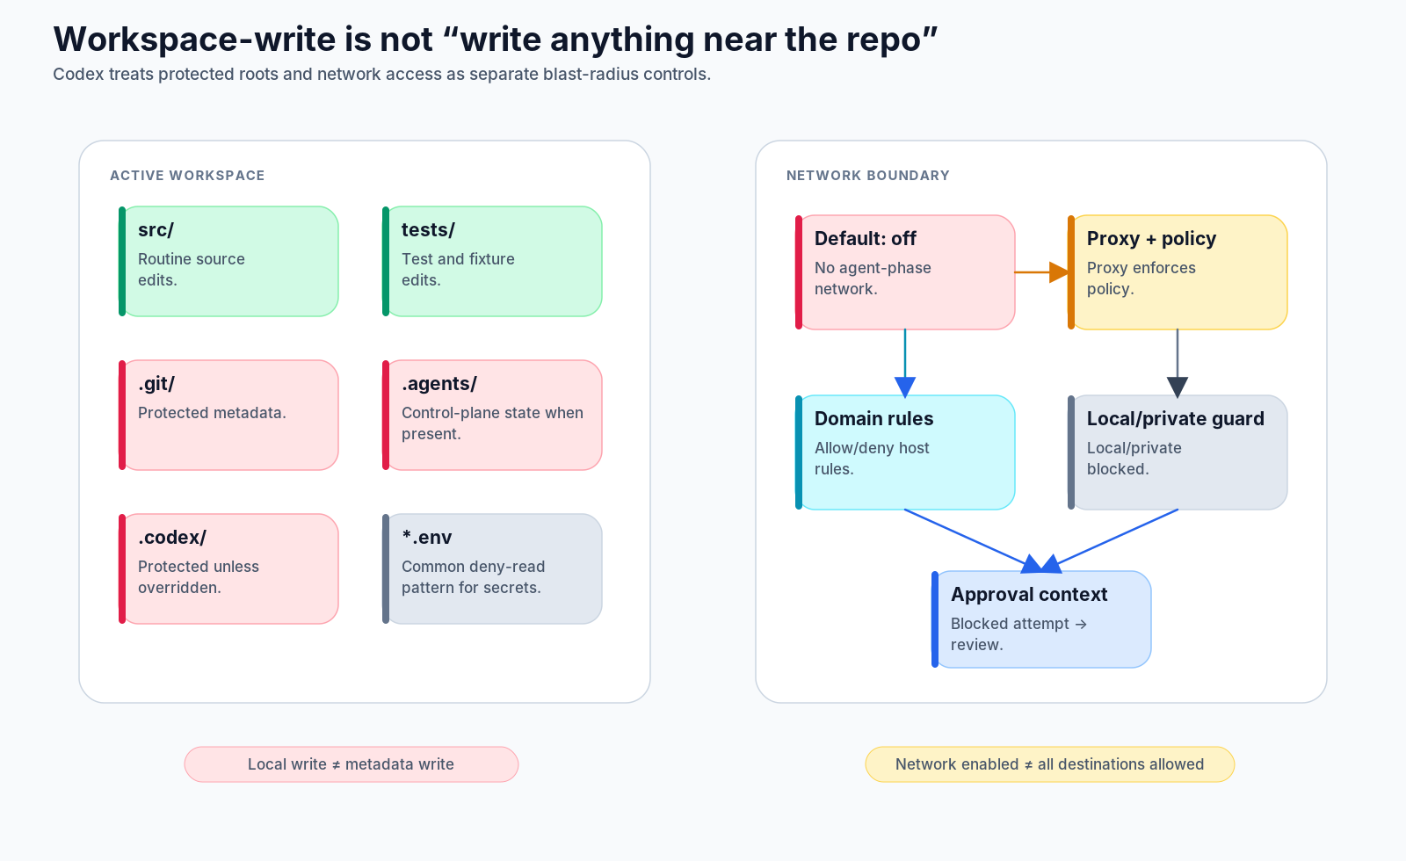
Task: Click the Local/private guard card
Action: [1178, 452]
